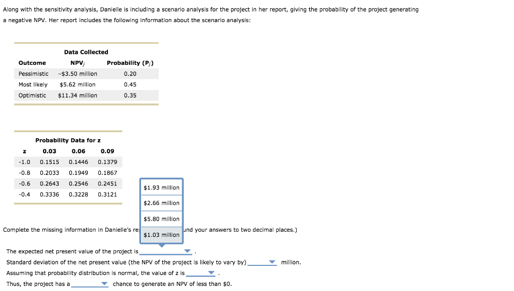514x291 pixels.
Task: Click the 0.45 probability for Most likely
Action: 132,84
